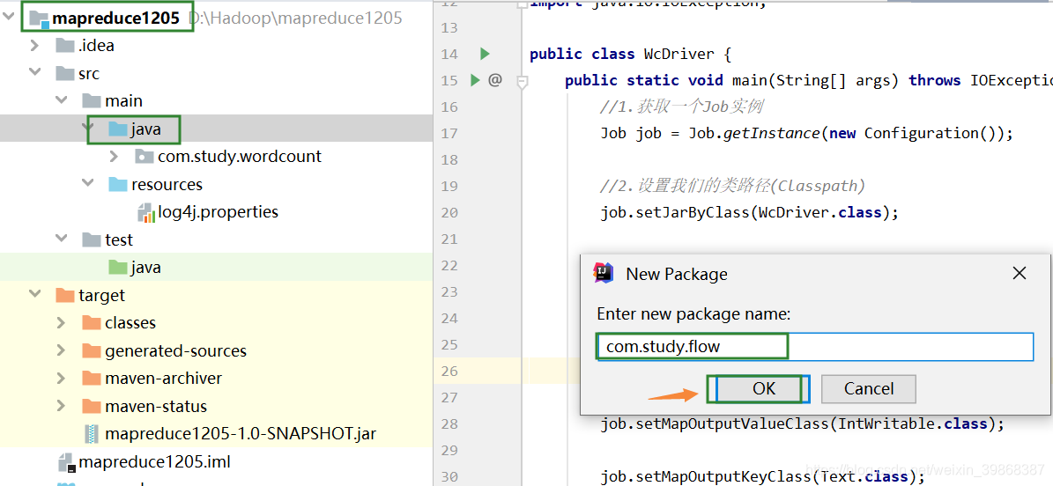The width and height of the screenshot is (1053, 486).
Task: Click the com.study.wordcount package icon
Action: tap(144, 157)
